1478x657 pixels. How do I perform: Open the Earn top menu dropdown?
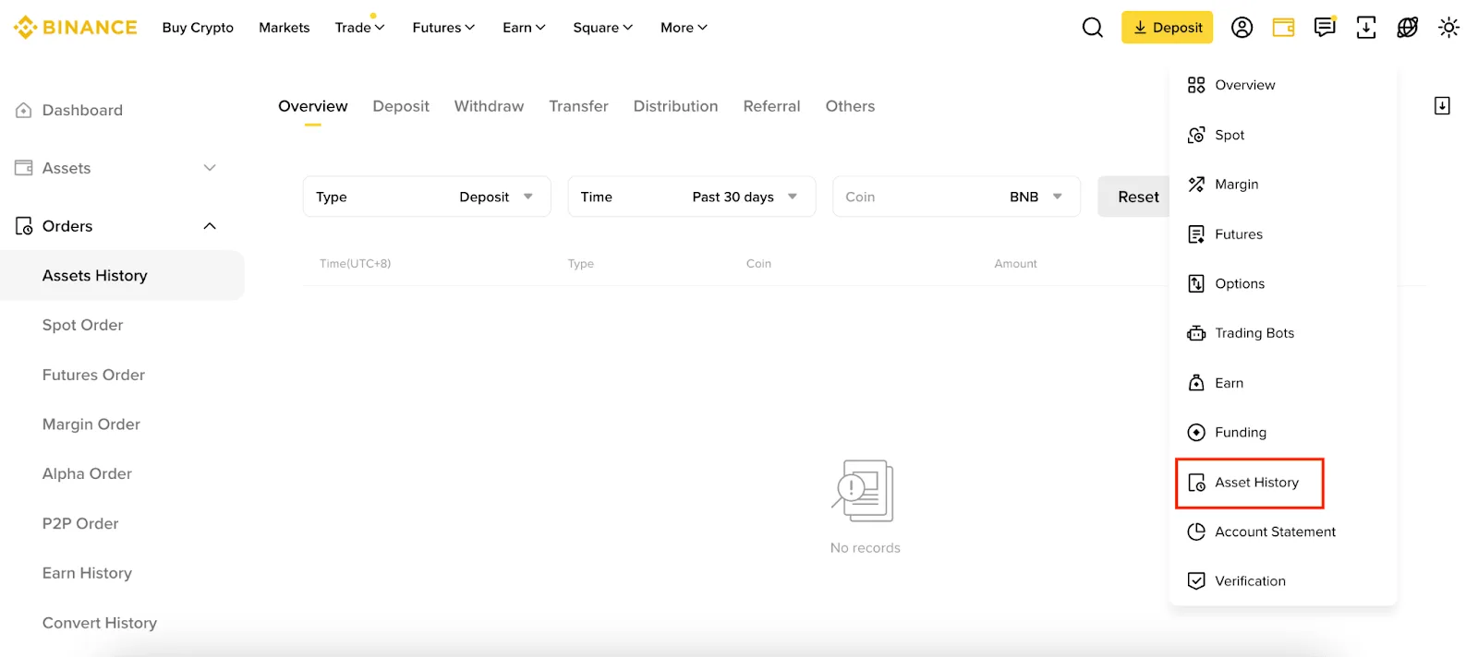(524, 28)
